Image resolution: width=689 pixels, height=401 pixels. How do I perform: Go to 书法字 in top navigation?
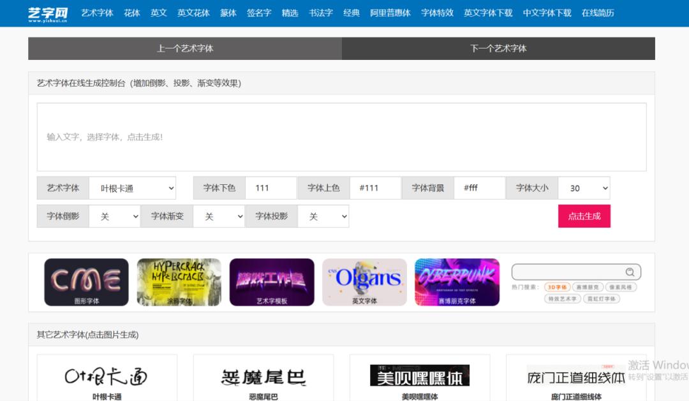[x=320, y=13]
